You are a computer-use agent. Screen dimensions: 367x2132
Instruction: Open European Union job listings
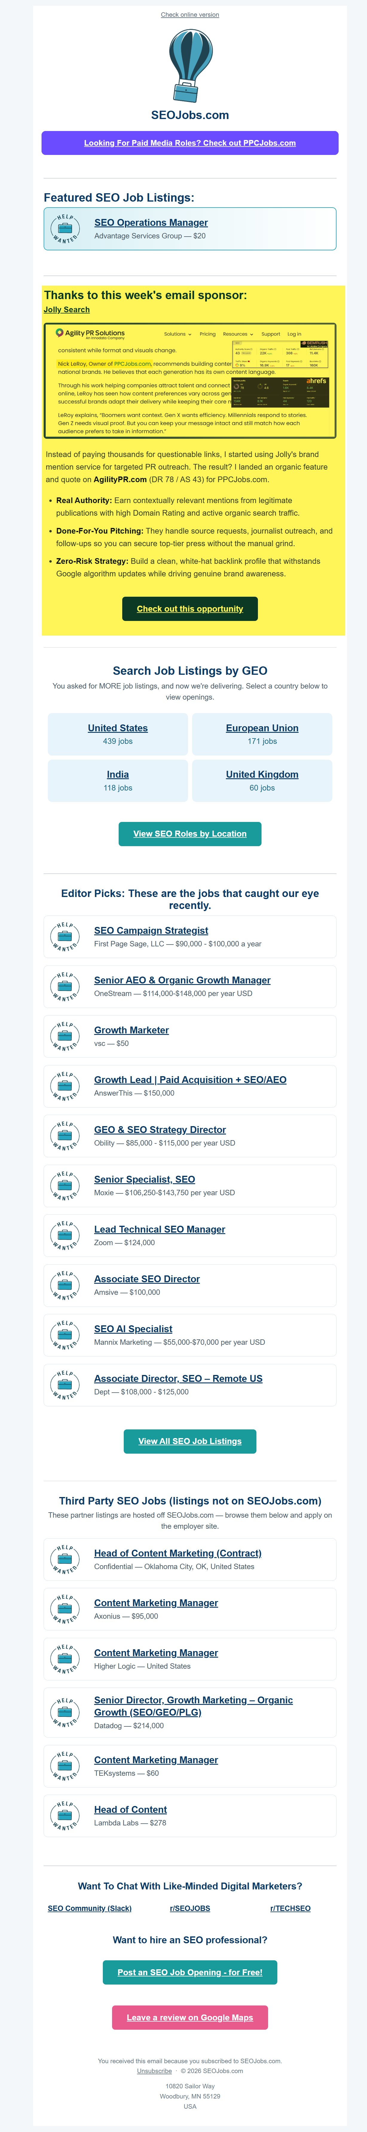point(262,728)
